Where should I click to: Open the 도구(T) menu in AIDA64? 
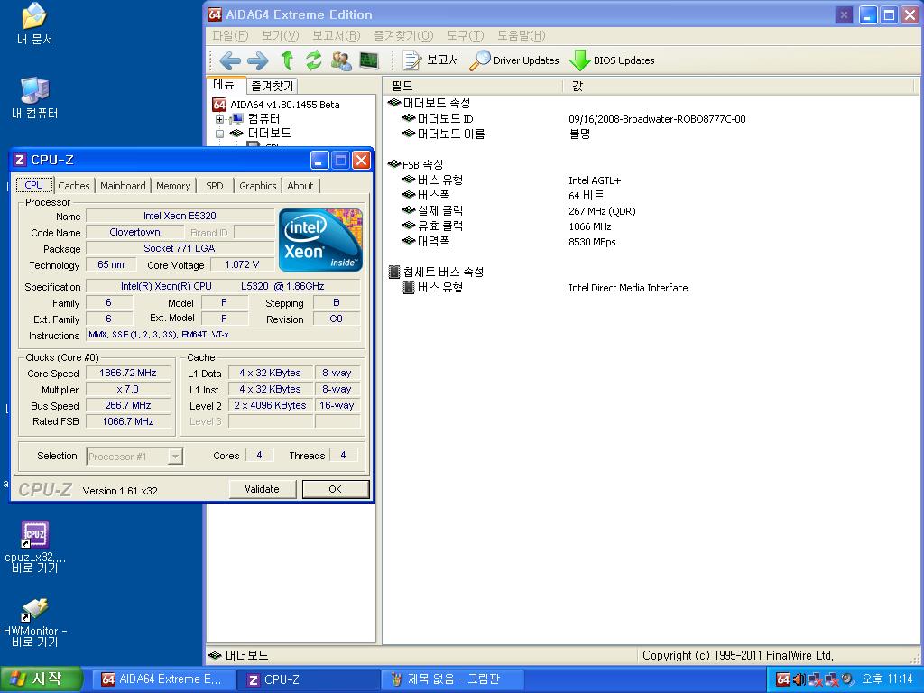[465, 36]
